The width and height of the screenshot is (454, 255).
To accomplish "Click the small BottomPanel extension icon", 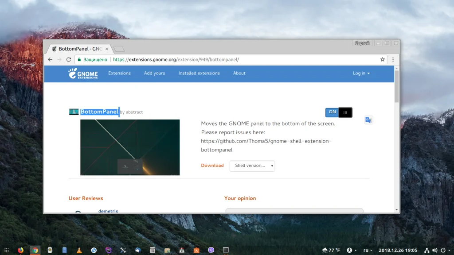I will click(74, 112).
